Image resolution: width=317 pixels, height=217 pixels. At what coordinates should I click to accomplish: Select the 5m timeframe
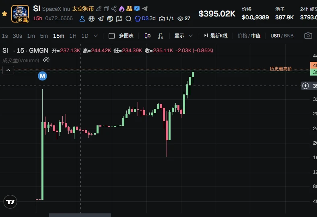(44, 36)
